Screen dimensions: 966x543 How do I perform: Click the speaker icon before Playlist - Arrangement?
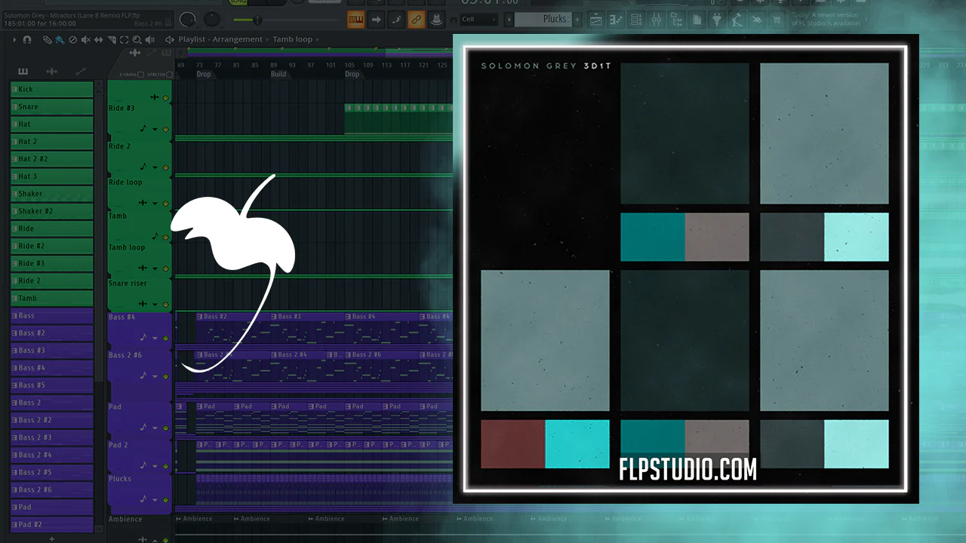click(x=170, y=39)
